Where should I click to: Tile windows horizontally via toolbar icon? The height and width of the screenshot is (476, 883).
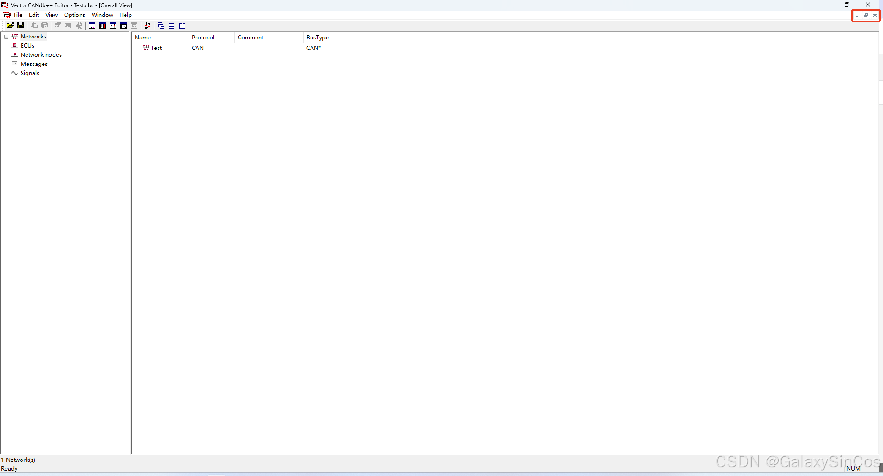(171, 26)
